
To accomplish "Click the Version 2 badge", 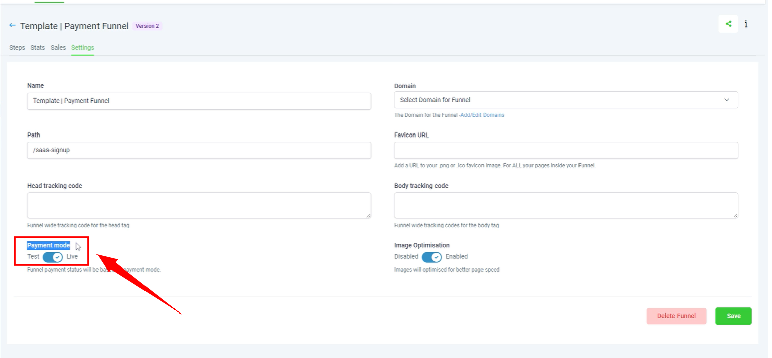I will [147, 26].
